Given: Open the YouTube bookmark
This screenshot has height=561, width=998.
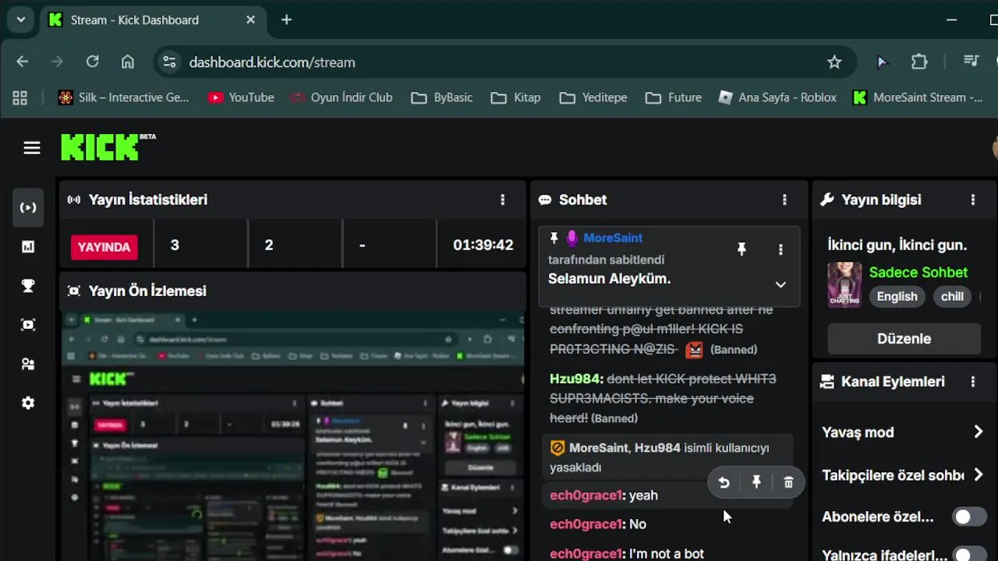Looking at the screenshot, I should pos(241,97).
